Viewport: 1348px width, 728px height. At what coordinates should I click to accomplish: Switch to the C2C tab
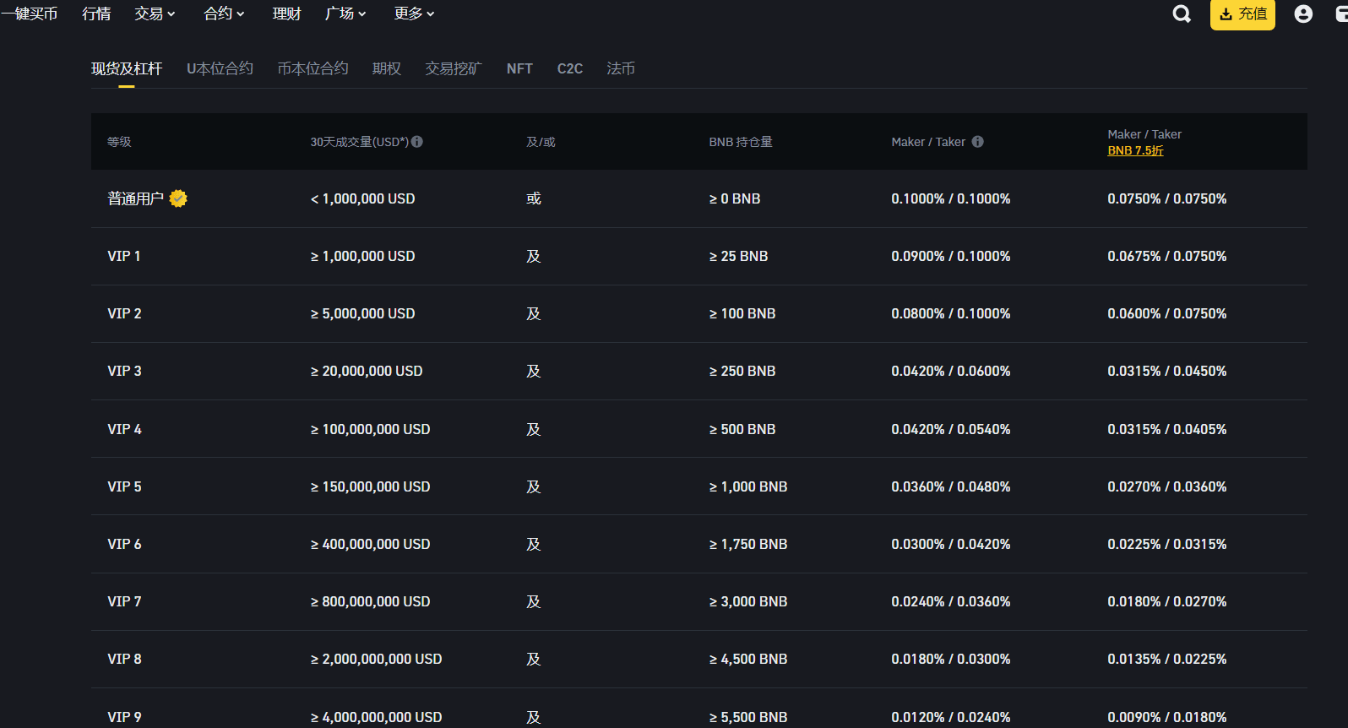[x=570, y=68]
